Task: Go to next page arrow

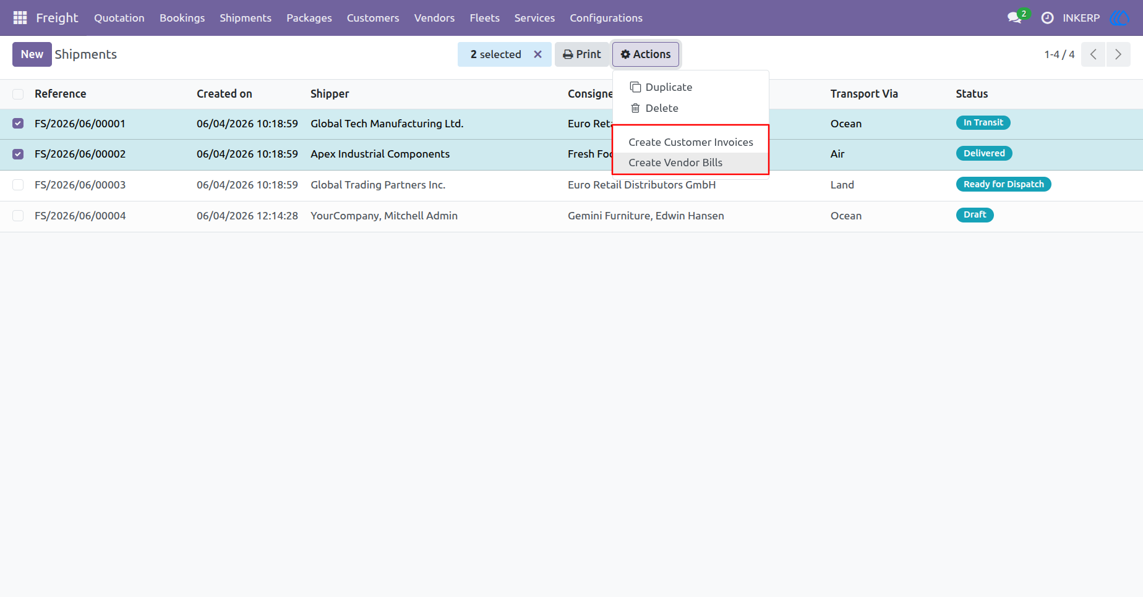Action: coord(1118,54)
